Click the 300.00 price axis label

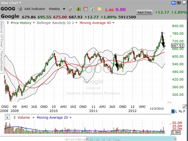point(178,95)
